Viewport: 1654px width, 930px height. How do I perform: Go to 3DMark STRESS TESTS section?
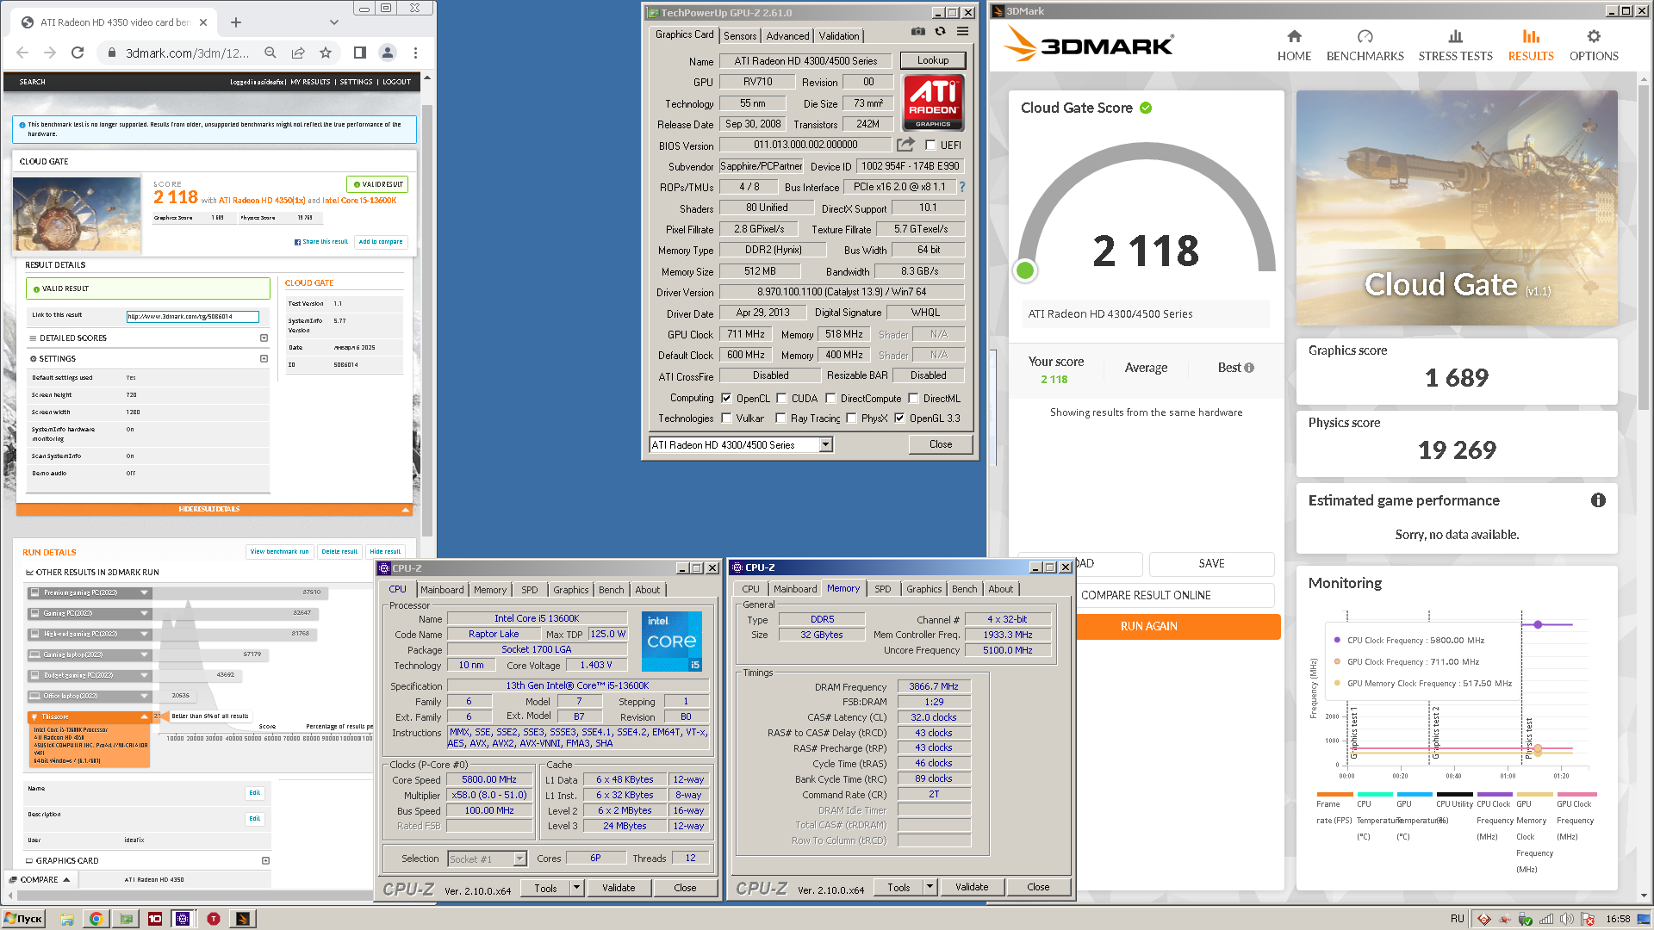1455,46
